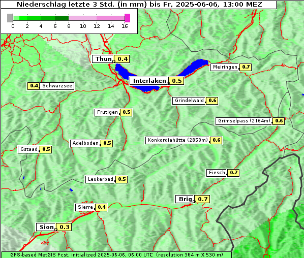The height and width of the screenshot is (258, 304).
Task: Click the Leukerbad location label
Action: 100,179
